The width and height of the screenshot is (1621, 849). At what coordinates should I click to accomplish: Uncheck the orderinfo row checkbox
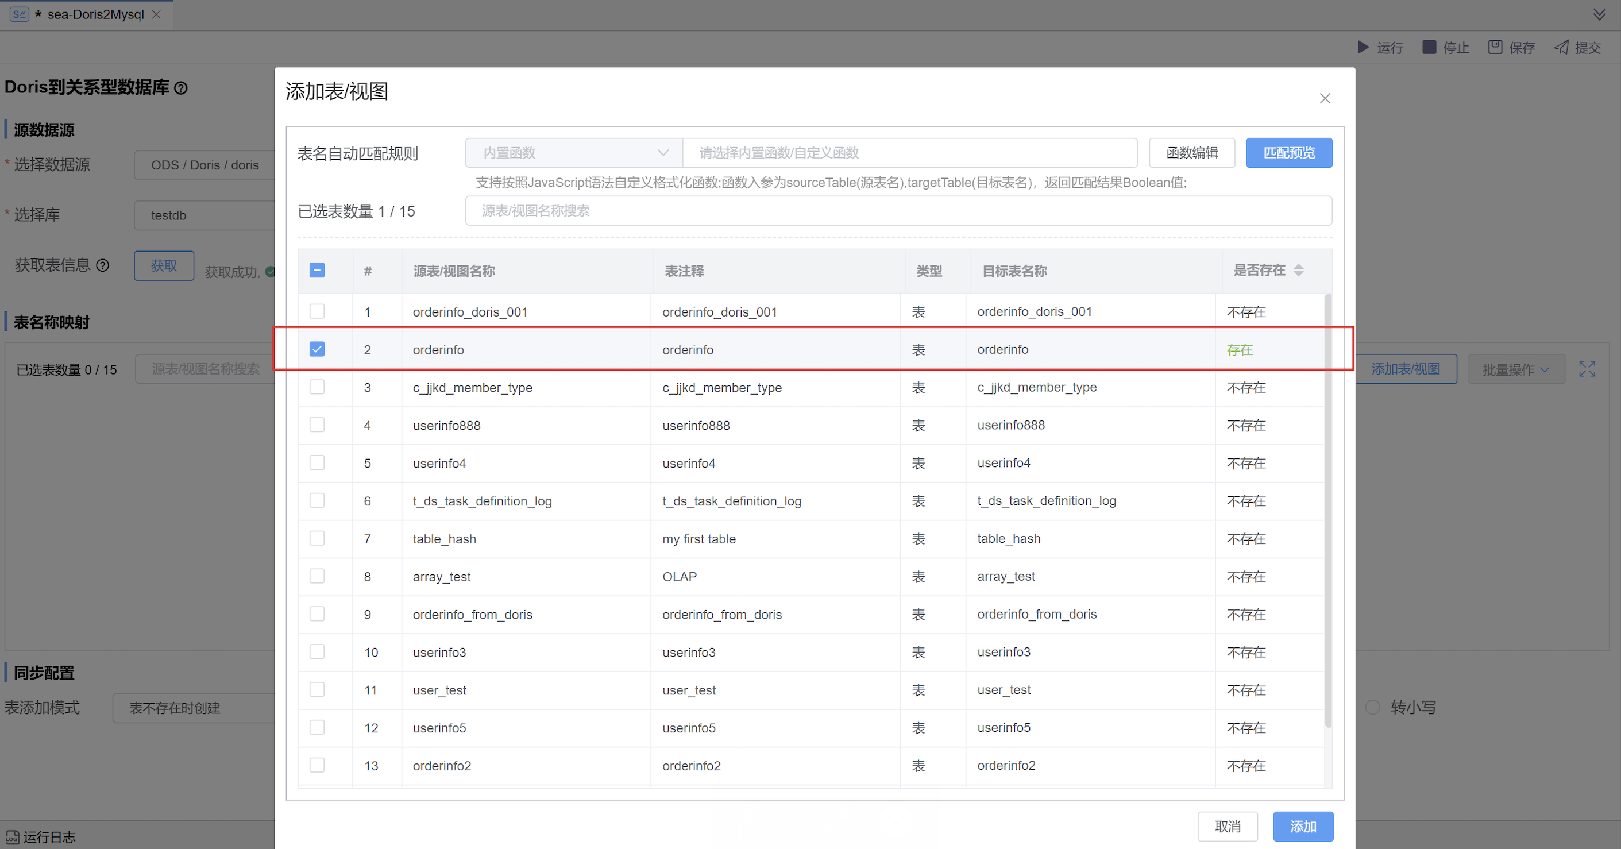click(x=317, y=349)
